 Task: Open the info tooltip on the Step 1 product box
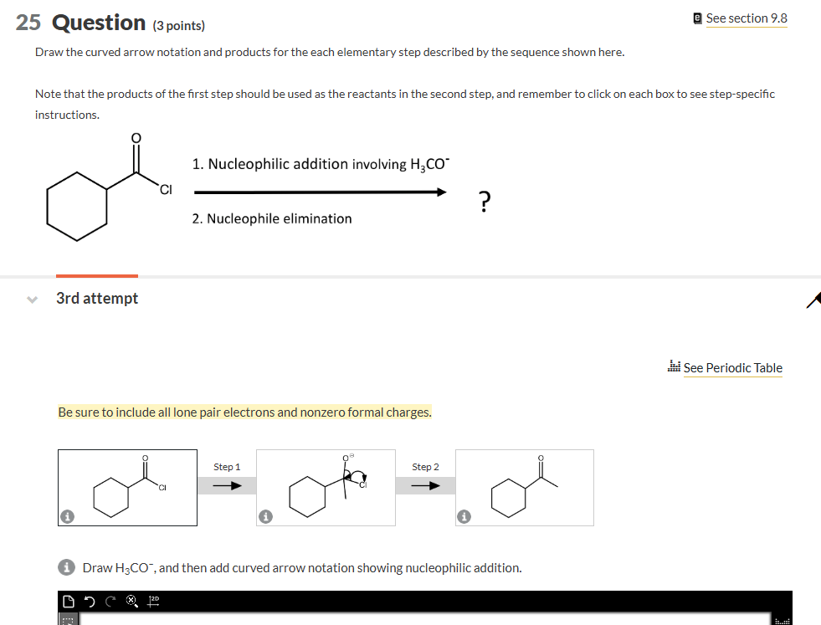tap(264, 517)
